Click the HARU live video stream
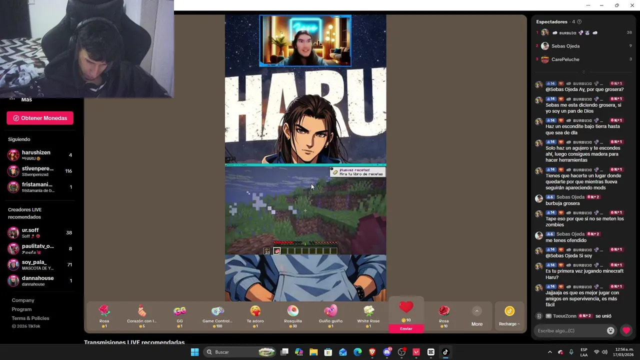 pos(305,157)
